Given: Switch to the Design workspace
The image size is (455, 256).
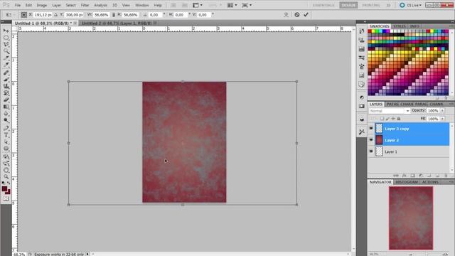Looking at the screenshot, I should pyautogui.click(x=348, y=5).
